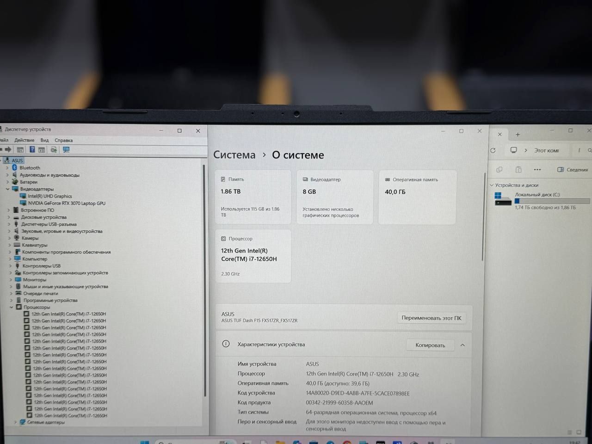
Task: Expand the Батареи node
Action: (x=7, y=182)
